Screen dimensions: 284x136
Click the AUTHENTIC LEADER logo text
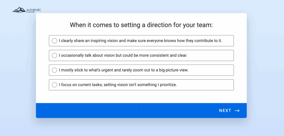pos(34,10)
